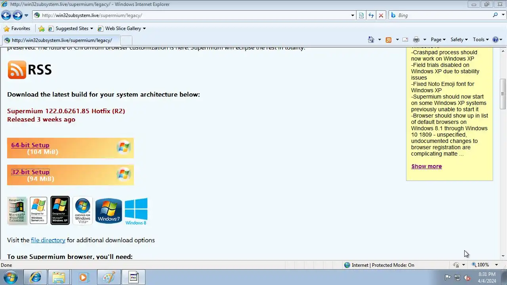The height and width of the screenshot is (285, 507).
Task: Click the Help question mark icon
Action: (x=495, y=40)
